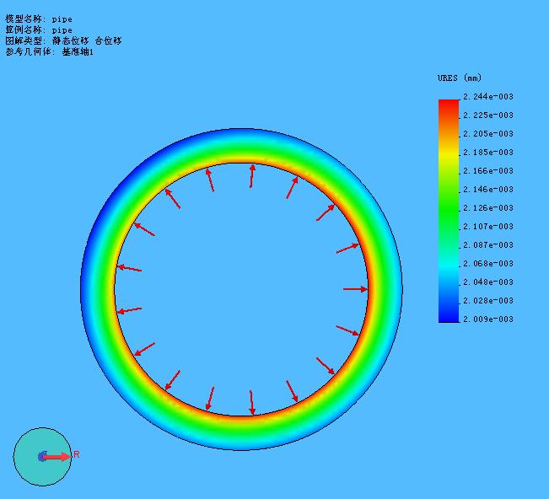Select the red R label beside the triad

point(77,454)
